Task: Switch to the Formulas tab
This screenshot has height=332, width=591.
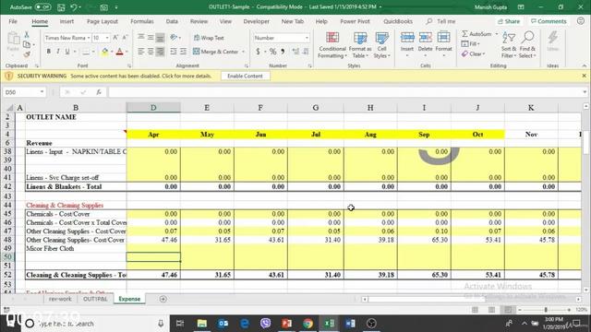Action: coord(141,21)
